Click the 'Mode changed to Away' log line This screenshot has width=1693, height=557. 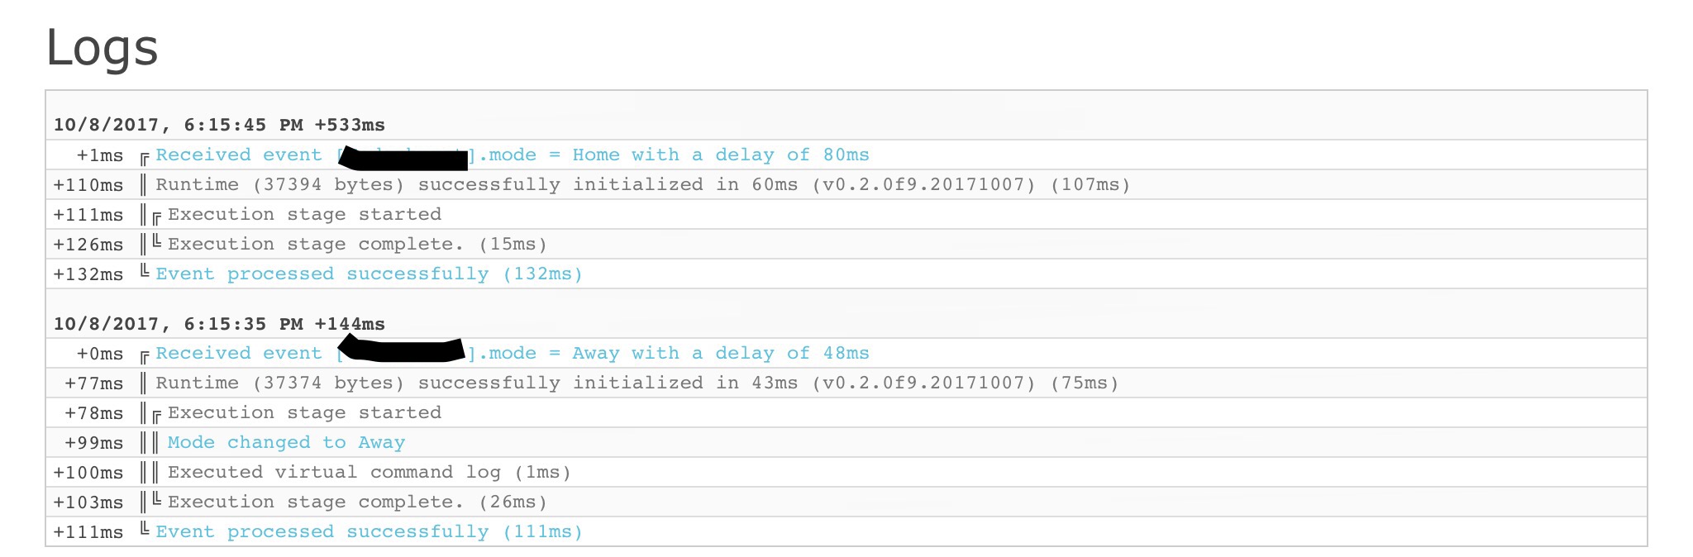[286, 442]
